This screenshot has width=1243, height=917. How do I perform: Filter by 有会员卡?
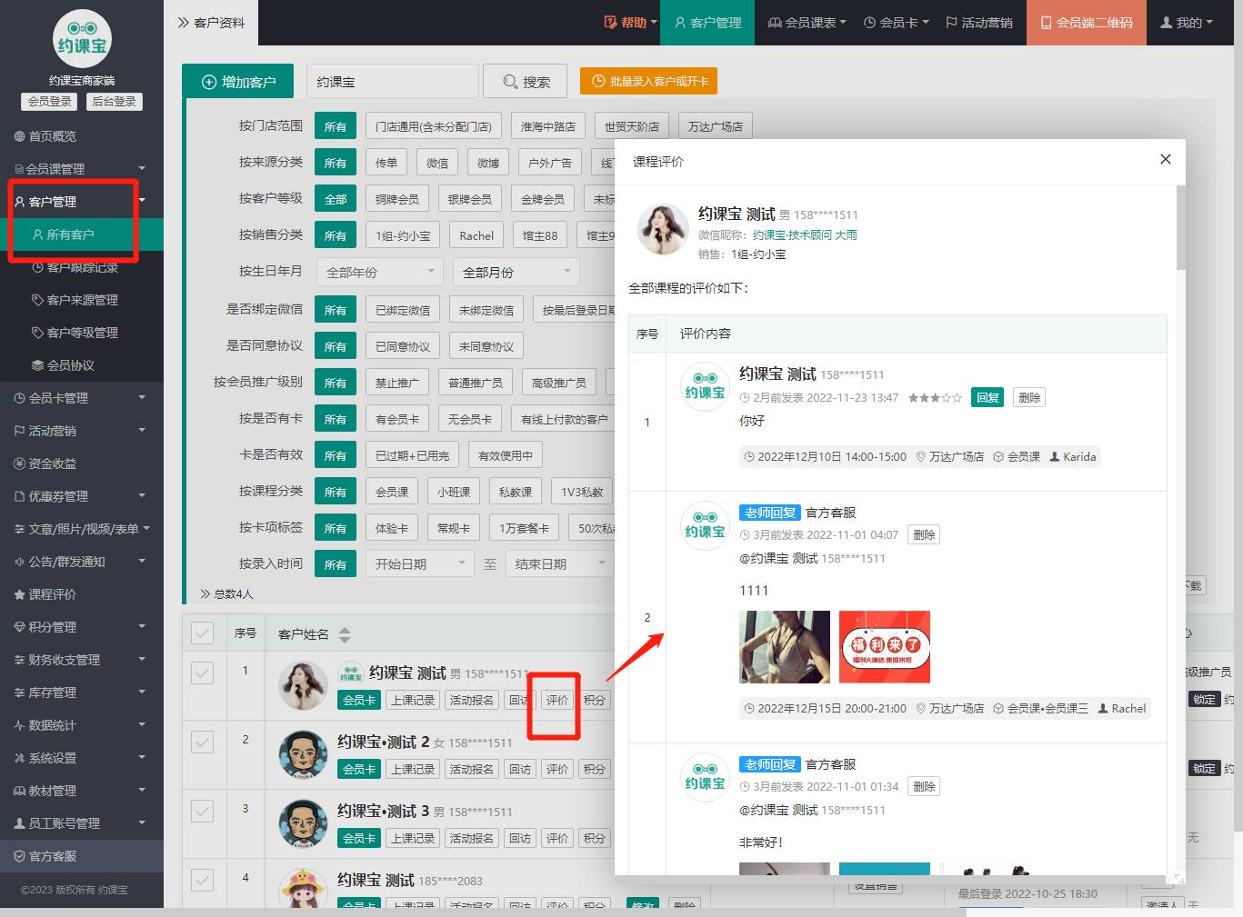point(397,419)
